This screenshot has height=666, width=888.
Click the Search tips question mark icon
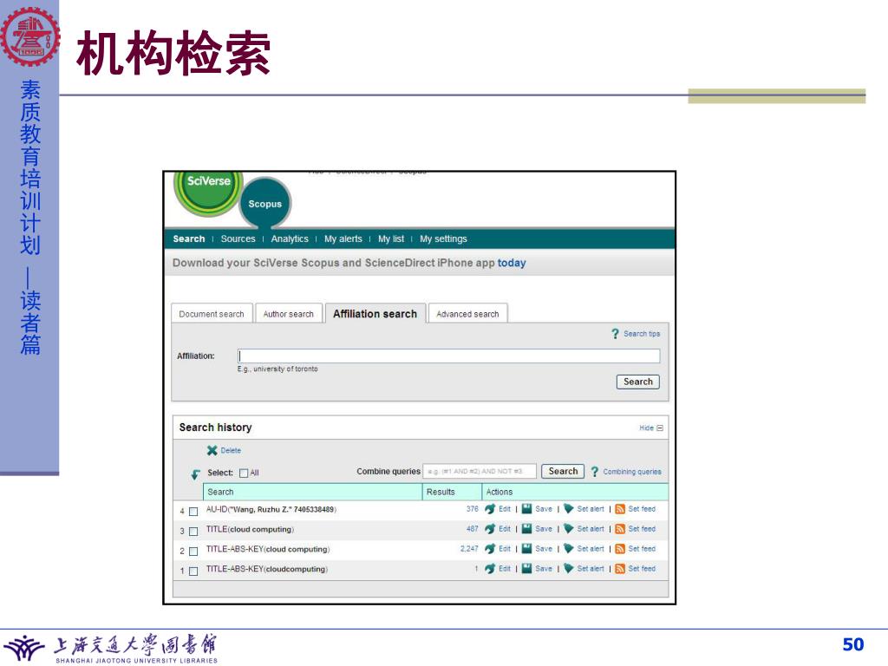coord(615,334)
